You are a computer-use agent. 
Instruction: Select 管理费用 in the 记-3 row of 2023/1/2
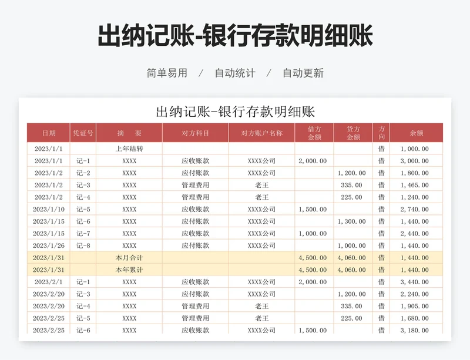[196, 185]
